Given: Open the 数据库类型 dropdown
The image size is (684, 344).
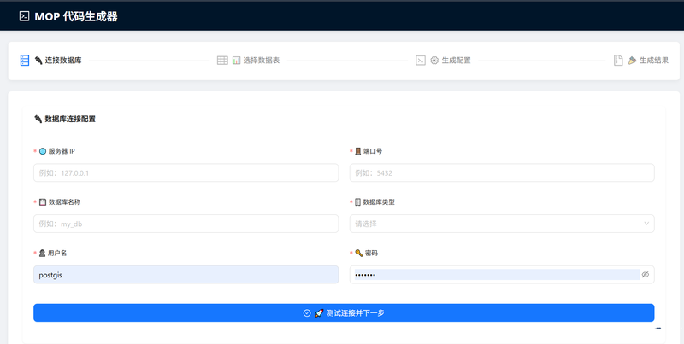Looking at the screenshot, I should 502,224.
